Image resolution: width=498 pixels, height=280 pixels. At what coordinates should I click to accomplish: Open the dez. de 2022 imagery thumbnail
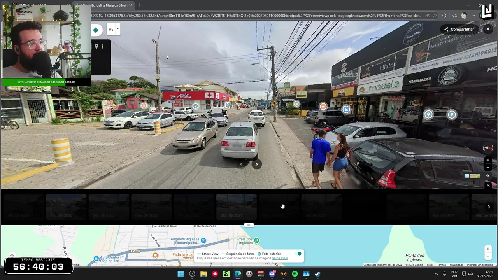coord(109,207)
